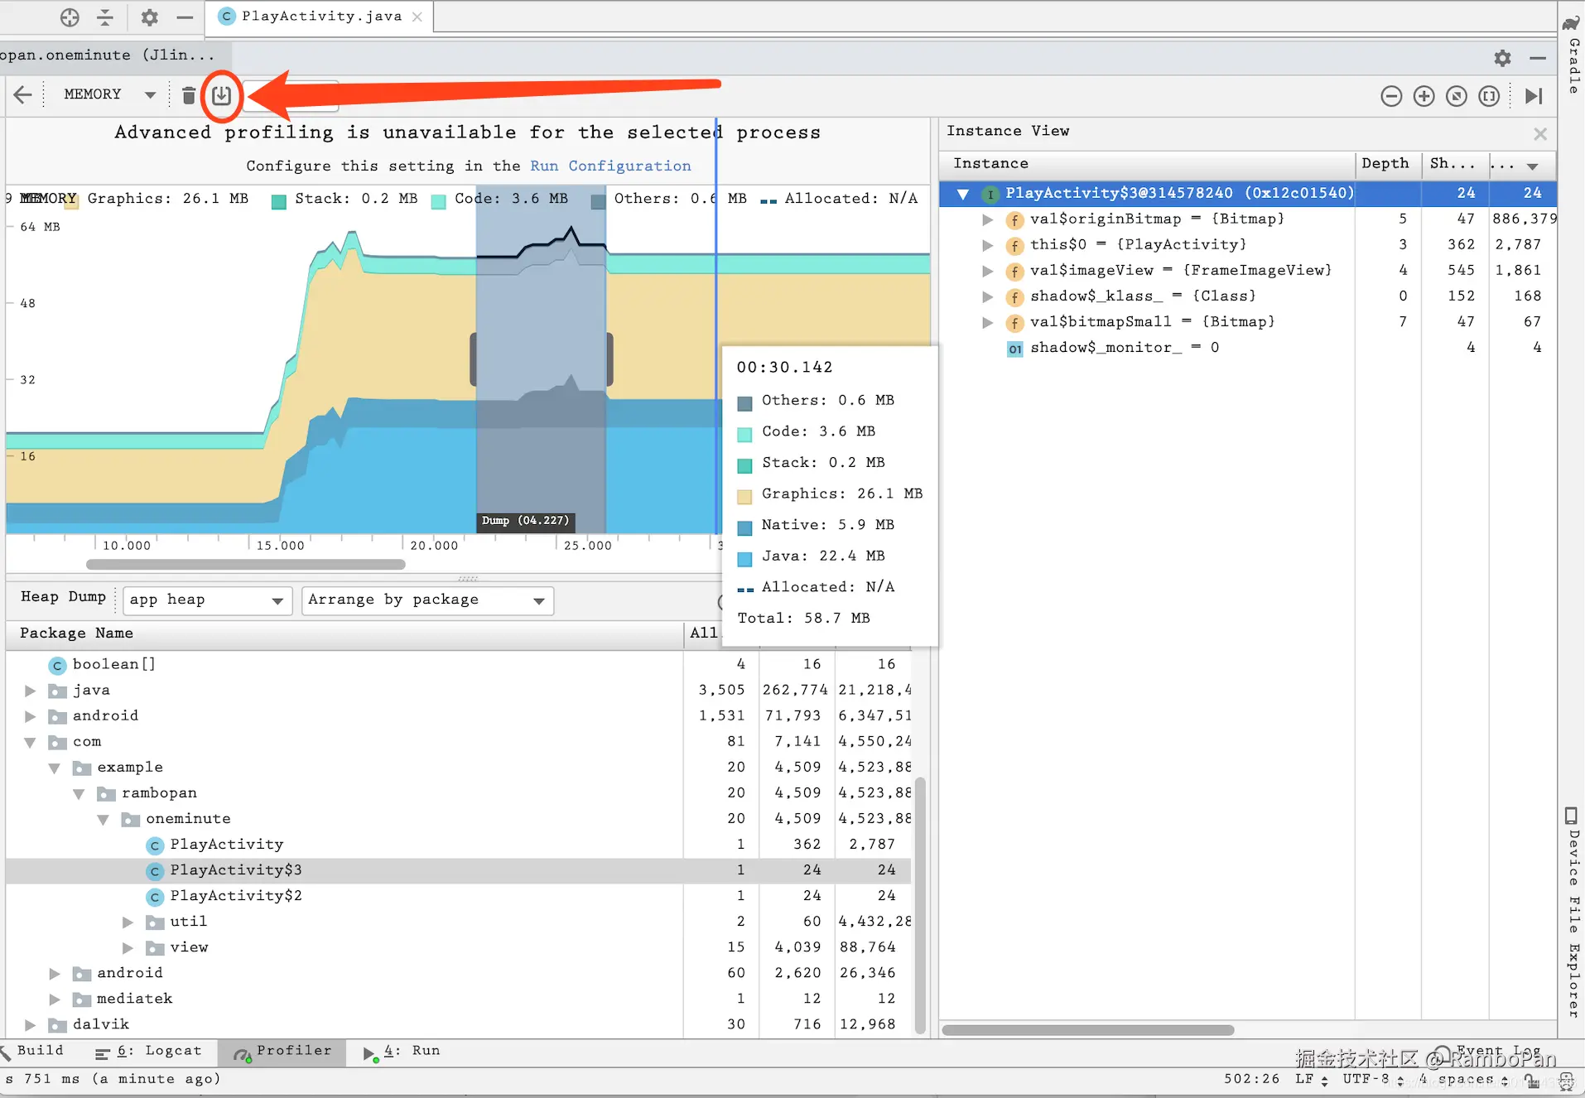
Task: Go back with the profiler back arrow
Action: [x=23, y=95]
